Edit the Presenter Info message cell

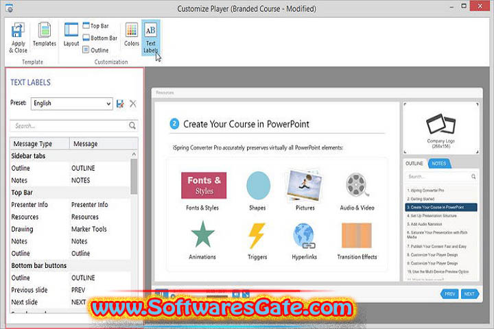pos(100,205)
